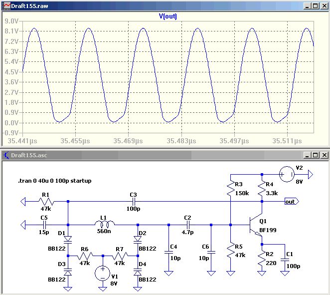330x295 pixels.
Task: Click the 4.5V vertical axis label
Action: pos(11,72)
